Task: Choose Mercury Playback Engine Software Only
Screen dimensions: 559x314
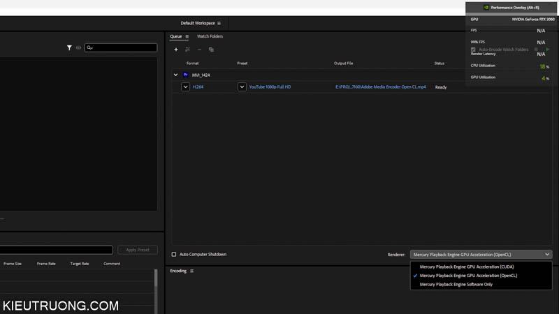Action: [x=456, y=285]
